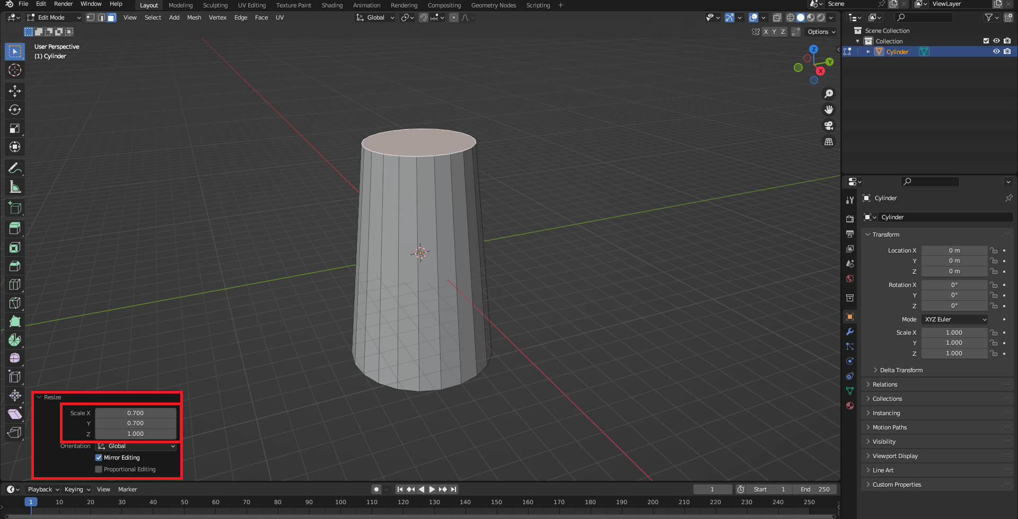Choose the Knife tool
This screenshot has width=1018, height=519.
point(15,303)
